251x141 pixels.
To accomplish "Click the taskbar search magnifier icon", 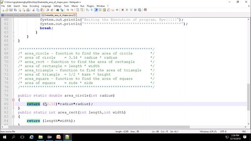I will [13, 137].
